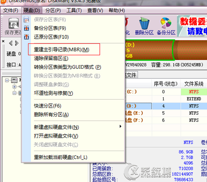Choose 打开虚拟硬盘文件(V)

pyautogui.click(x=56, y=136)
